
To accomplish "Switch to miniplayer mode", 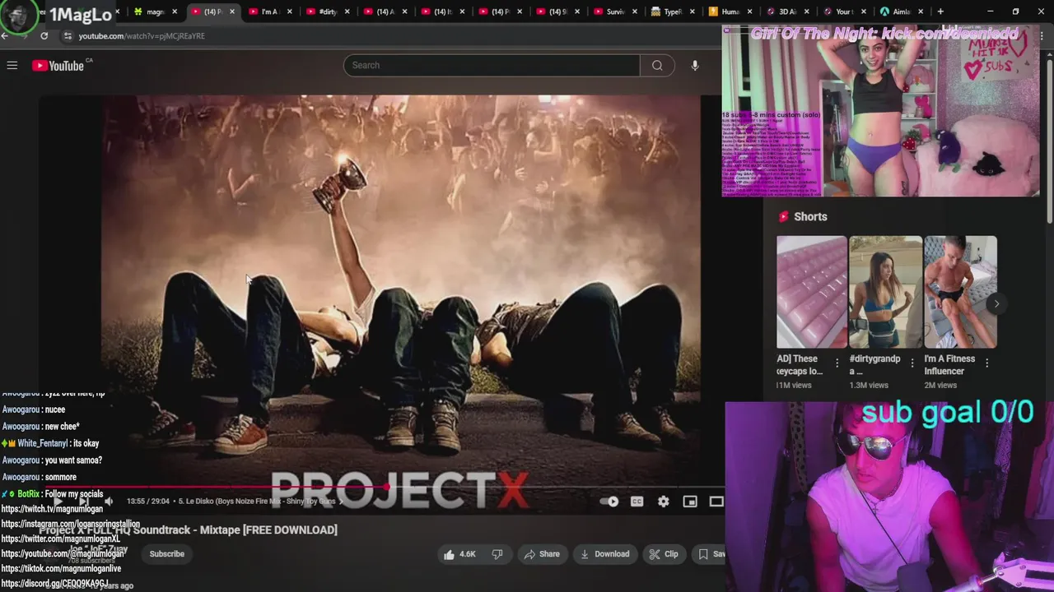I will pyautogui.click(x=690, y=502).
